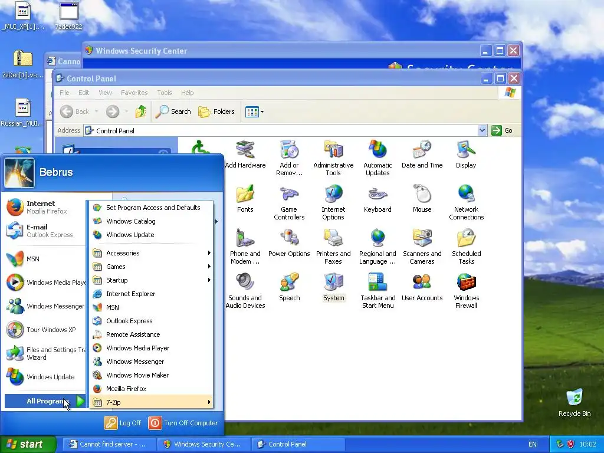
Task: Launch Mozilla Firefox from All Programs list
Action: point(152,389)
